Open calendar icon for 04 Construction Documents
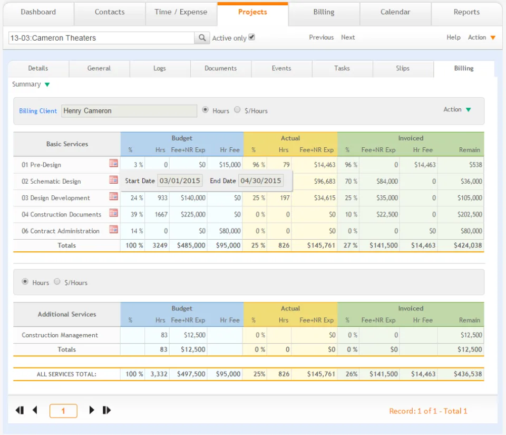The width and height of the screenshot is (506, 435). 114,213
